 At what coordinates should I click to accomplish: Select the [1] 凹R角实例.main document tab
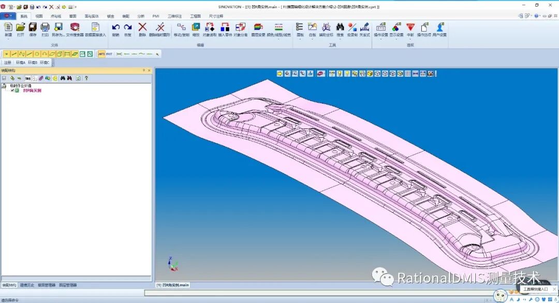tap(173, 285)
